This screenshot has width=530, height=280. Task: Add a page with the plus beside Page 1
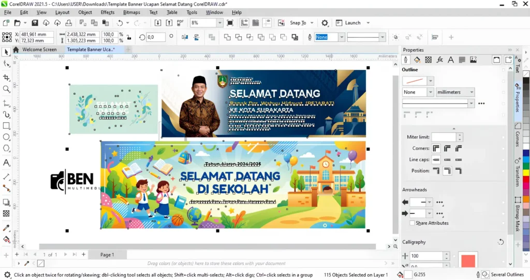click(x=83, y=254)
